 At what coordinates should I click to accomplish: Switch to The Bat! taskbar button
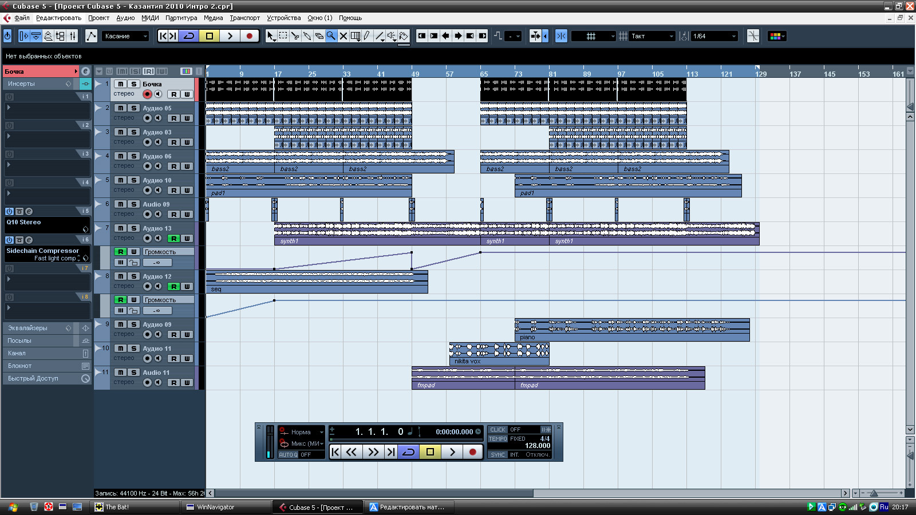coord(136,507)
